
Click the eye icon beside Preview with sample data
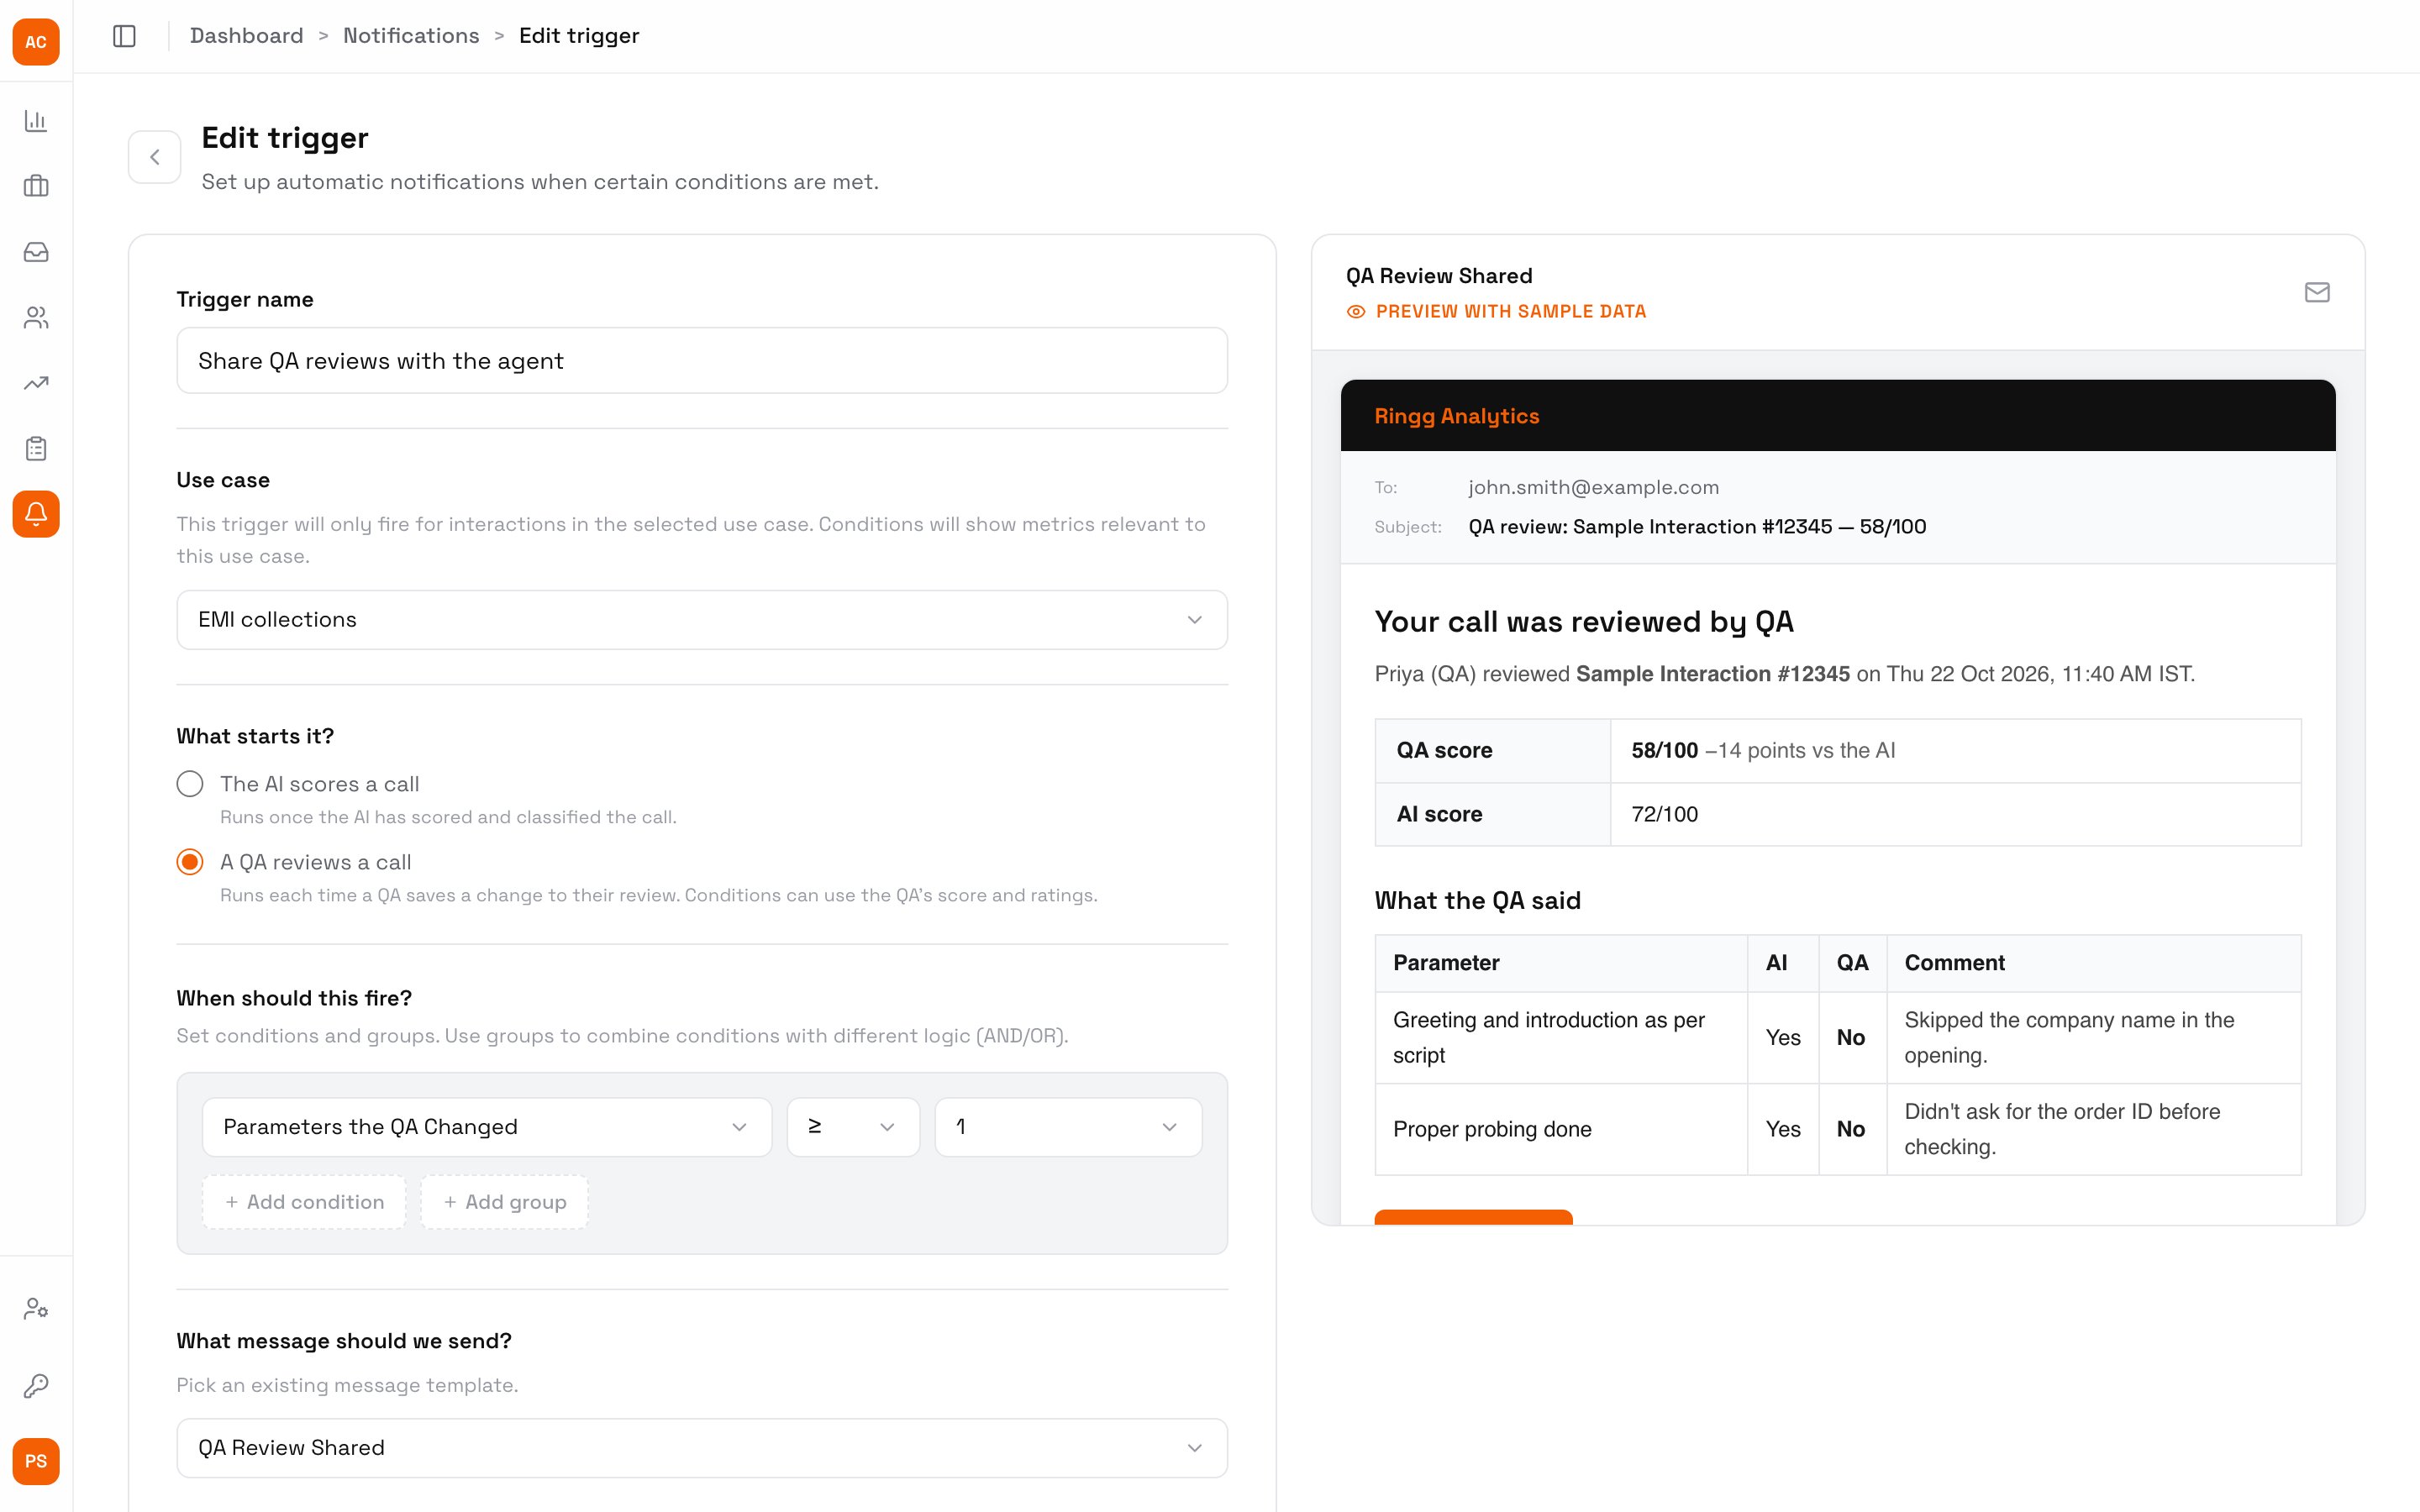1356,312
